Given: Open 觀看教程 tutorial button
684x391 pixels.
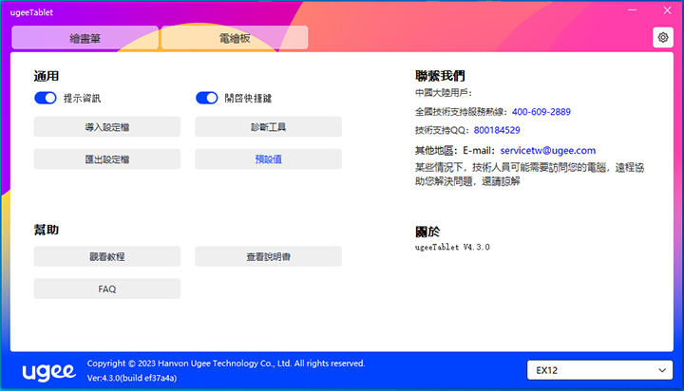Looking at the screenshot, I should coord(106,256).
